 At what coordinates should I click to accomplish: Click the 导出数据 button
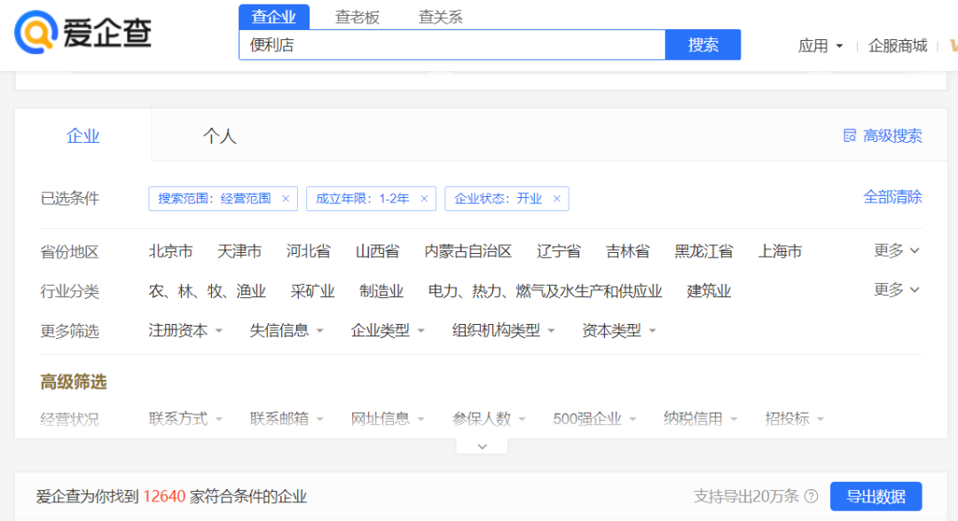[875, 496]
